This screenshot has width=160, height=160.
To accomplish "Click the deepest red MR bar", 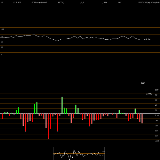I will [48, 126].
